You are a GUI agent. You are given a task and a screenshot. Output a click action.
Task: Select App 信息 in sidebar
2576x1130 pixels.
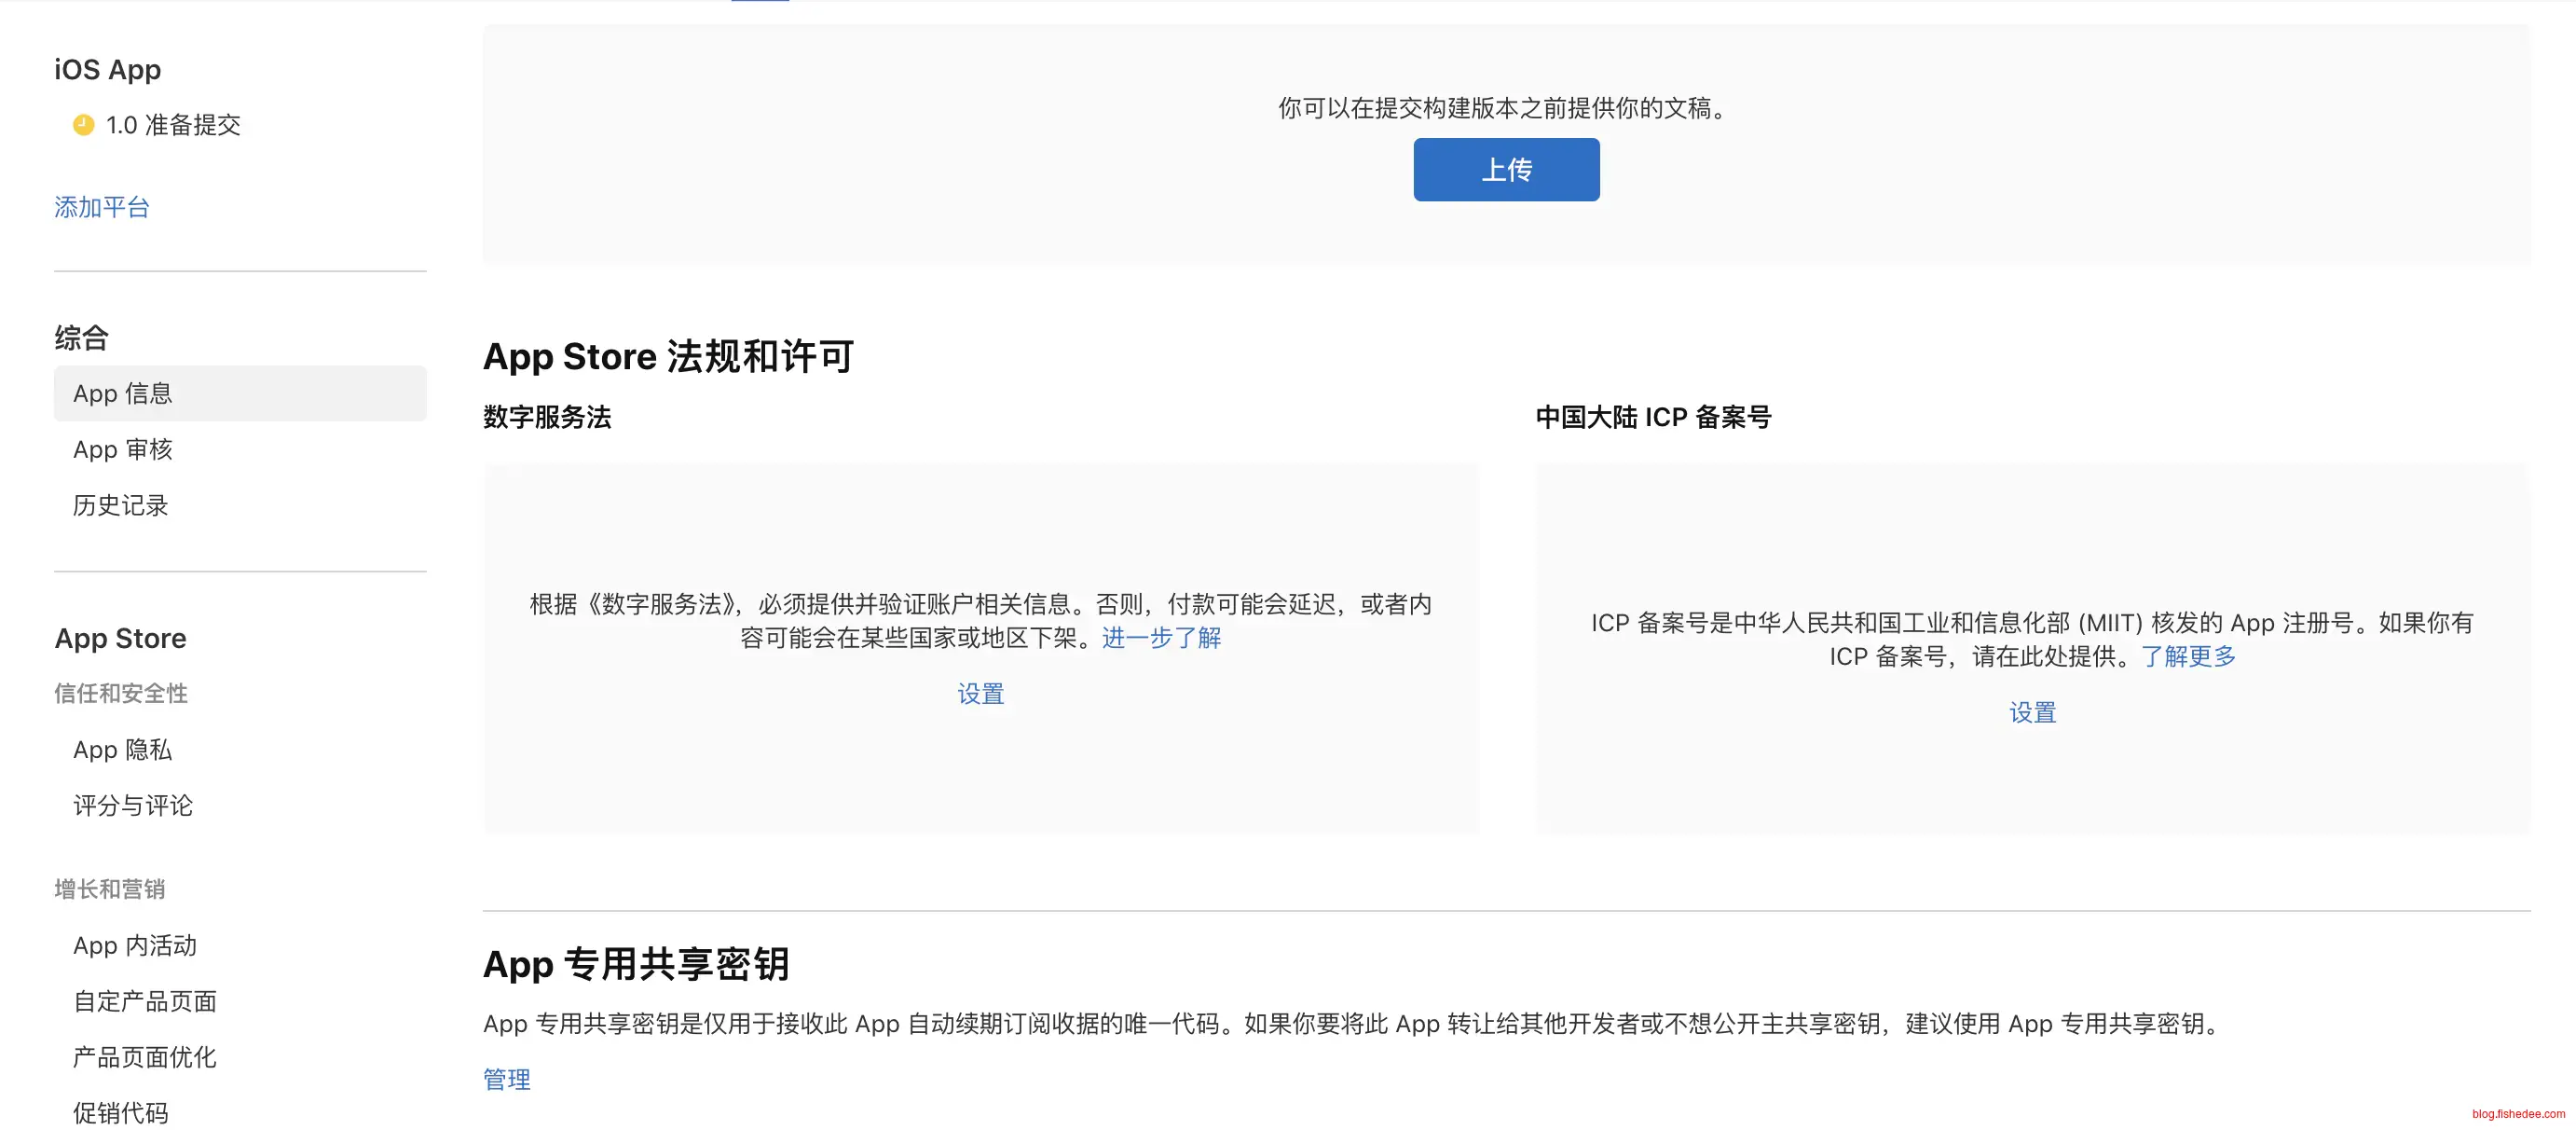[123, 394]
